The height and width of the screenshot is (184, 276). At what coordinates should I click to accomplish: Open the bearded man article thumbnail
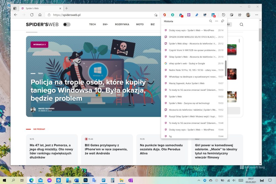(x=232, y=74)
